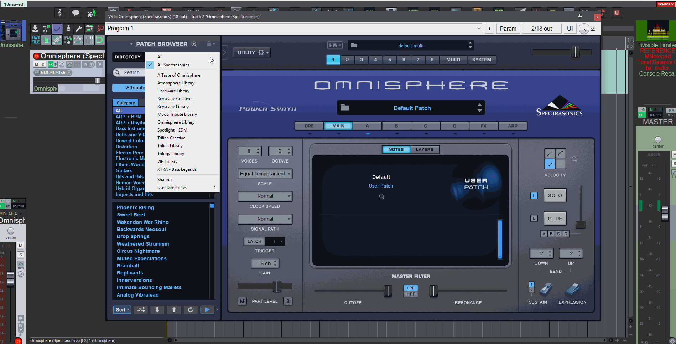Toggle the L button beside SOLO
Viewport: 676px width, 344px height.
pos(534,196)
